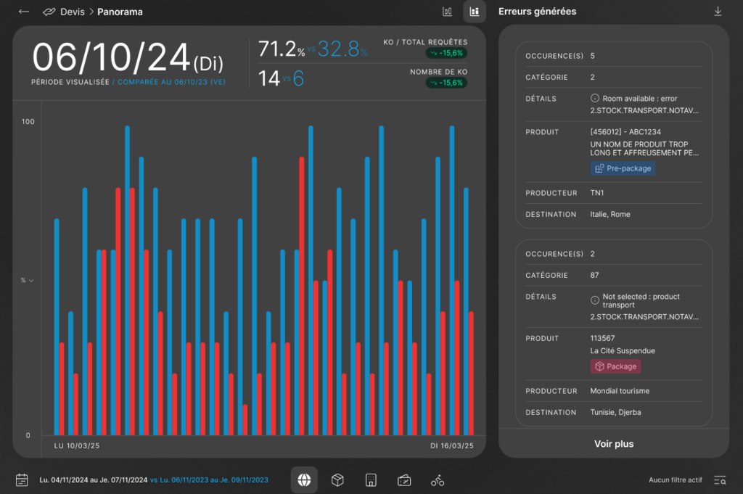Image resolution: width=743 pixels, height=494 pixels.
Task: Open the calendar date picker icon
Action: pos(22,479)
